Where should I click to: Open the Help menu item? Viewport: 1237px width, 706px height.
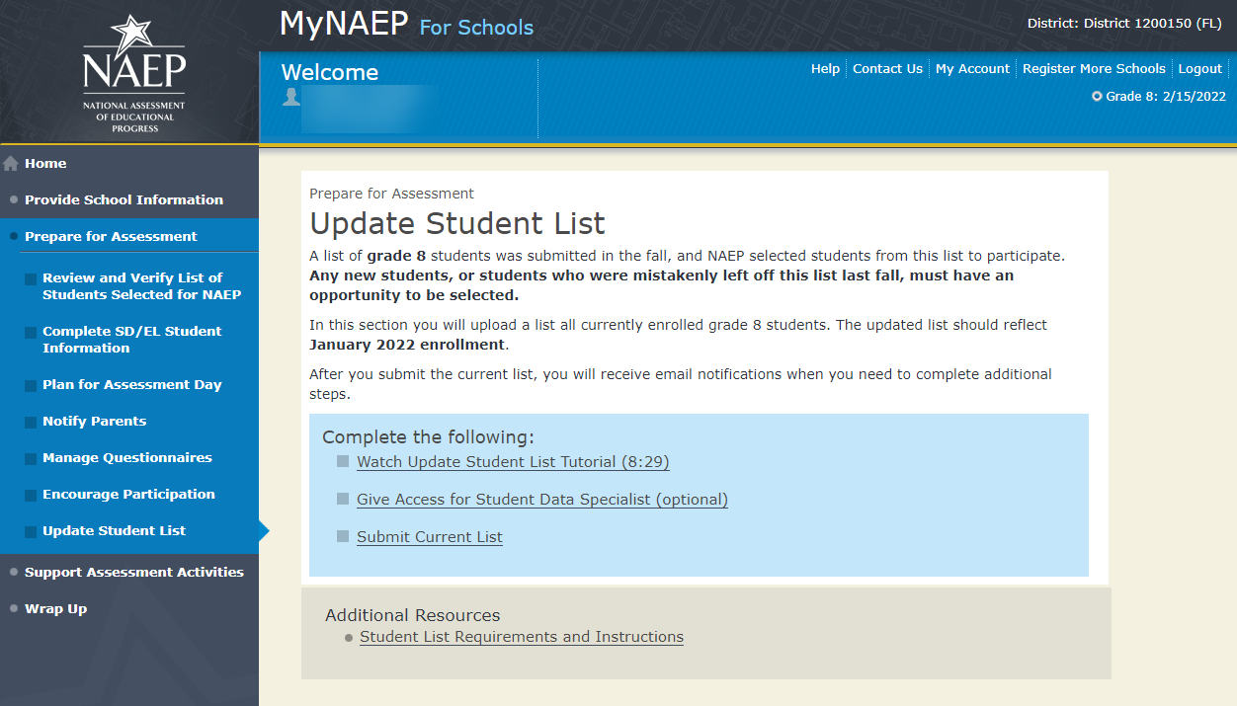point(825,69)
